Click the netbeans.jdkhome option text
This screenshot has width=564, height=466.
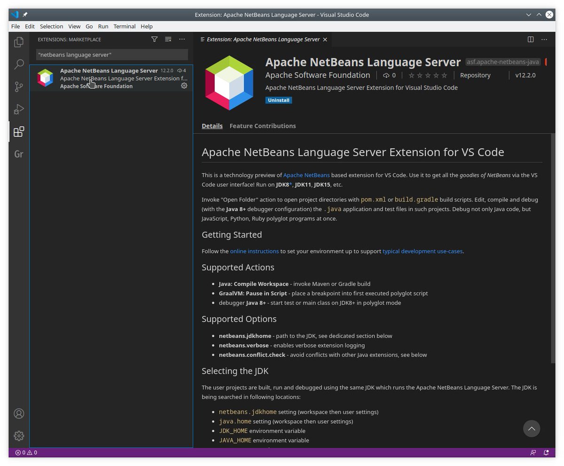coord(245,336)
